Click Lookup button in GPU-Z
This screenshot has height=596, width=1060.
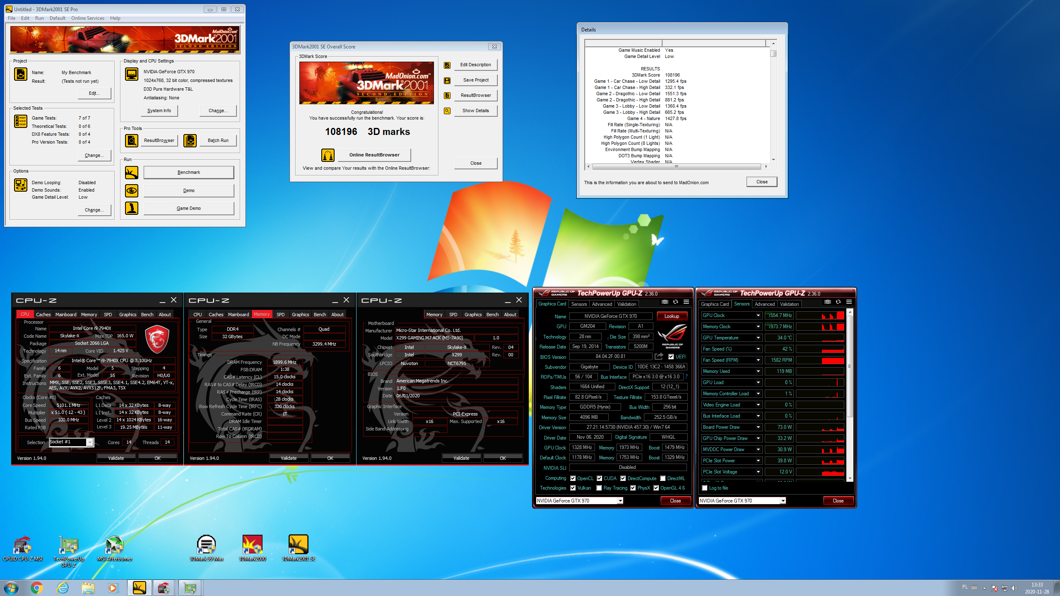672,316
